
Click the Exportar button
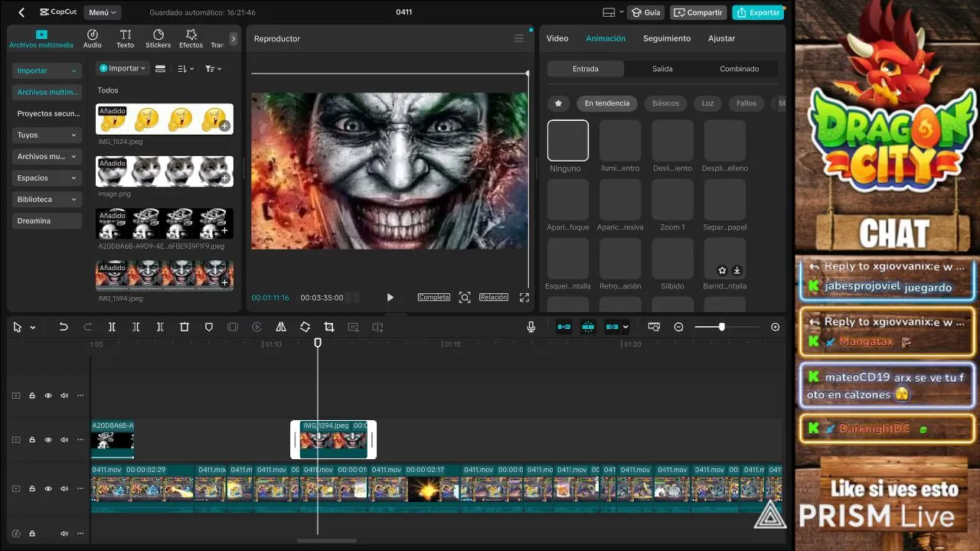757,12
